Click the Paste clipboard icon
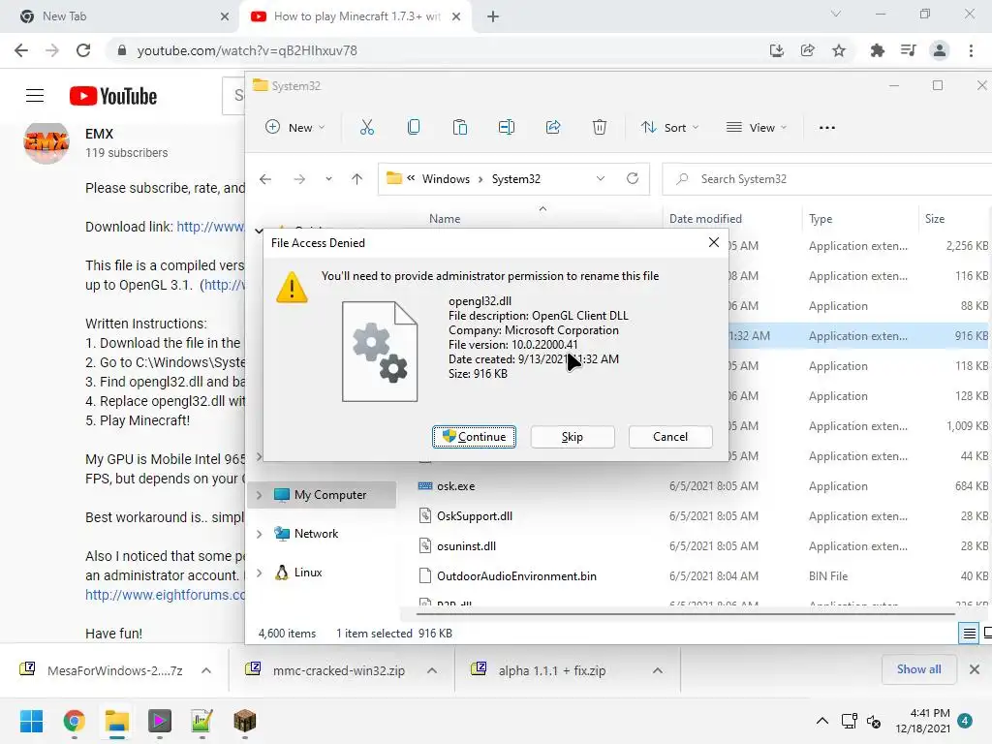Screen dimensions: 992x744 click(460, 127)
